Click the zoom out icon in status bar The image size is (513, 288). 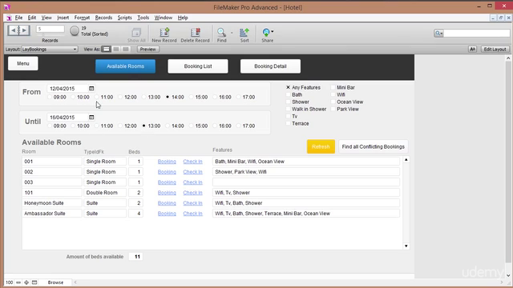tap(18, 282)
